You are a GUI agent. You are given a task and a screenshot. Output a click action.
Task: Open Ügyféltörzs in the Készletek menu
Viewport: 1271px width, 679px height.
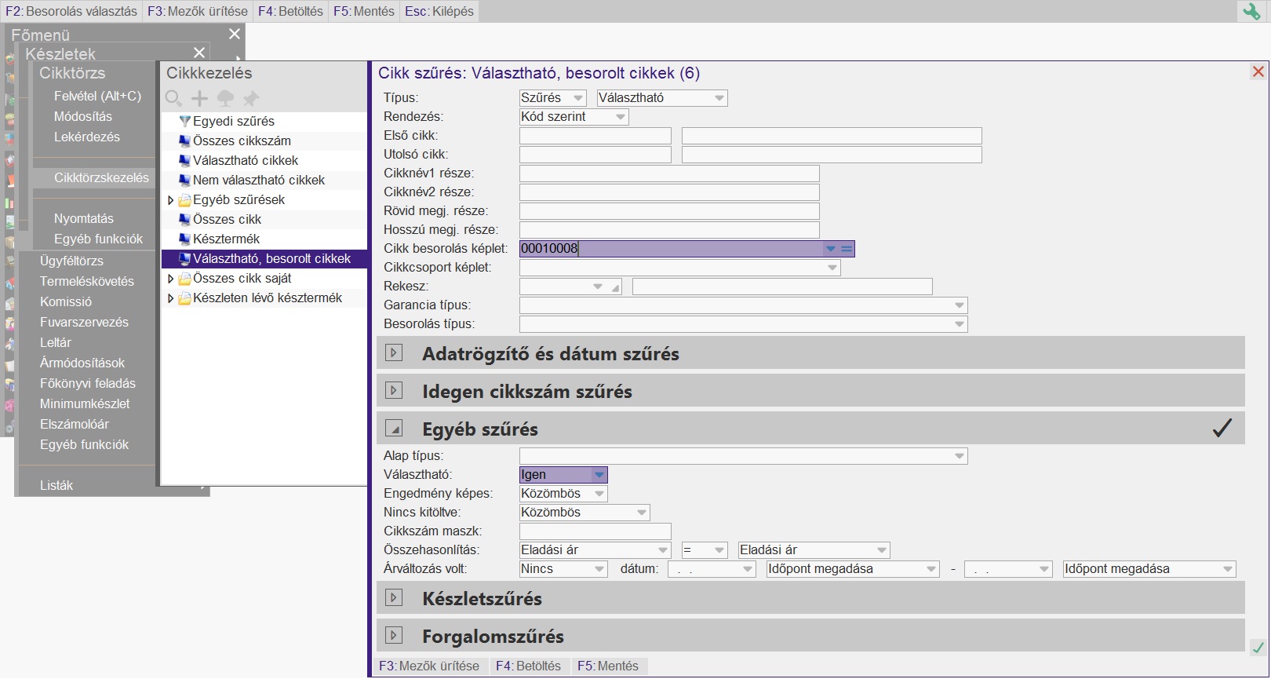tap(71, 261)
